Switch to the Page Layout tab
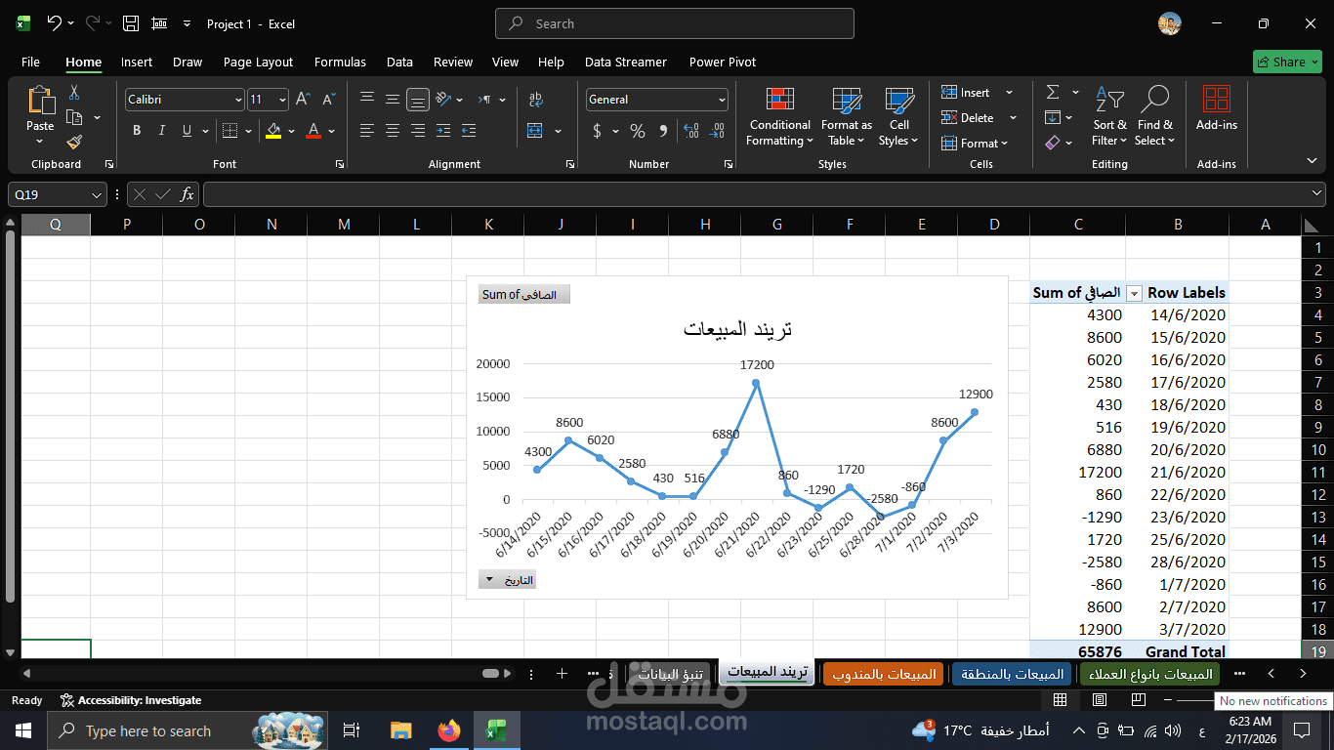 (x=258, y=62)
